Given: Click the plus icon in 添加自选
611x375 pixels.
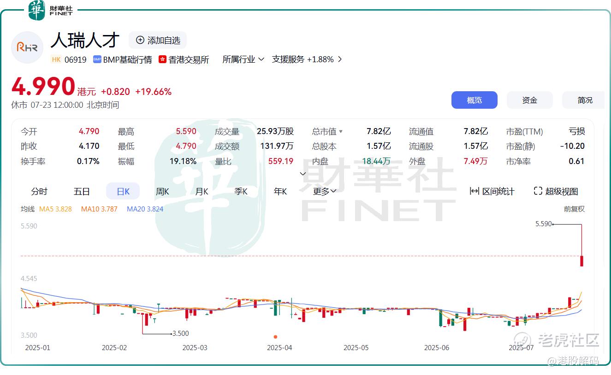Looking at the screenshot, I should click(140, 40).
